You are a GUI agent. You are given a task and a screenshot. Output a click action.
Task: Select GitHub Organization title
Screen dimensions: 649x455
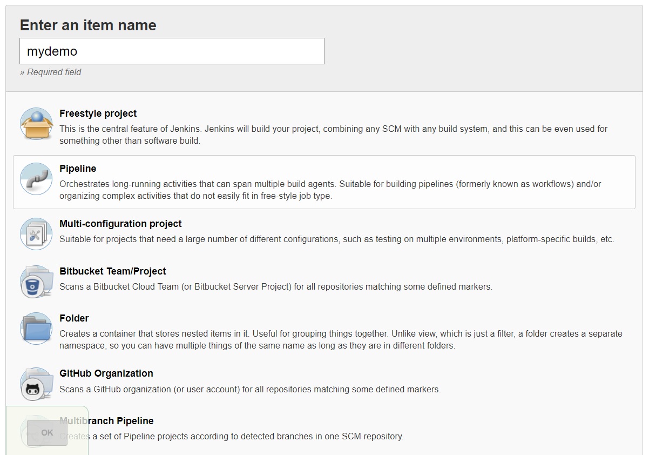(106, 373)
